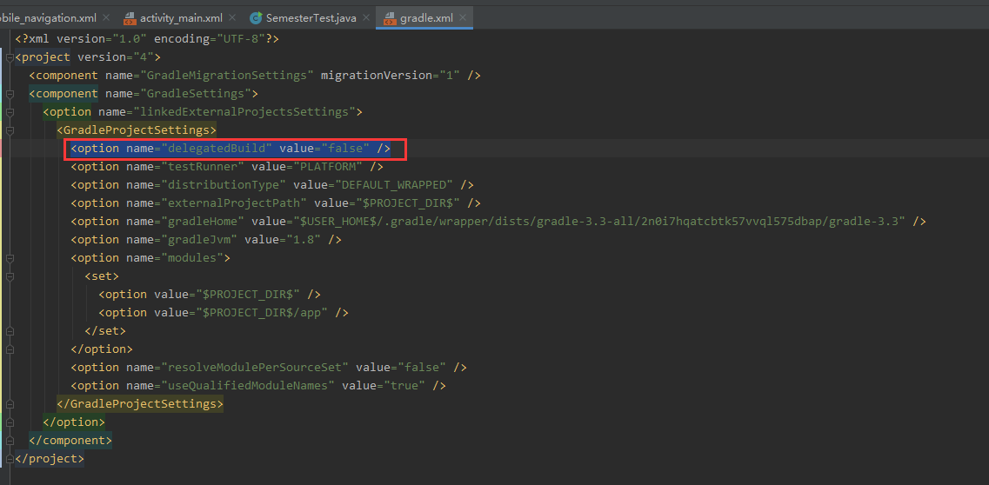
Task: Close the SemesterTest.java tab
Action: pyautogui.click(x=366, y=18)
